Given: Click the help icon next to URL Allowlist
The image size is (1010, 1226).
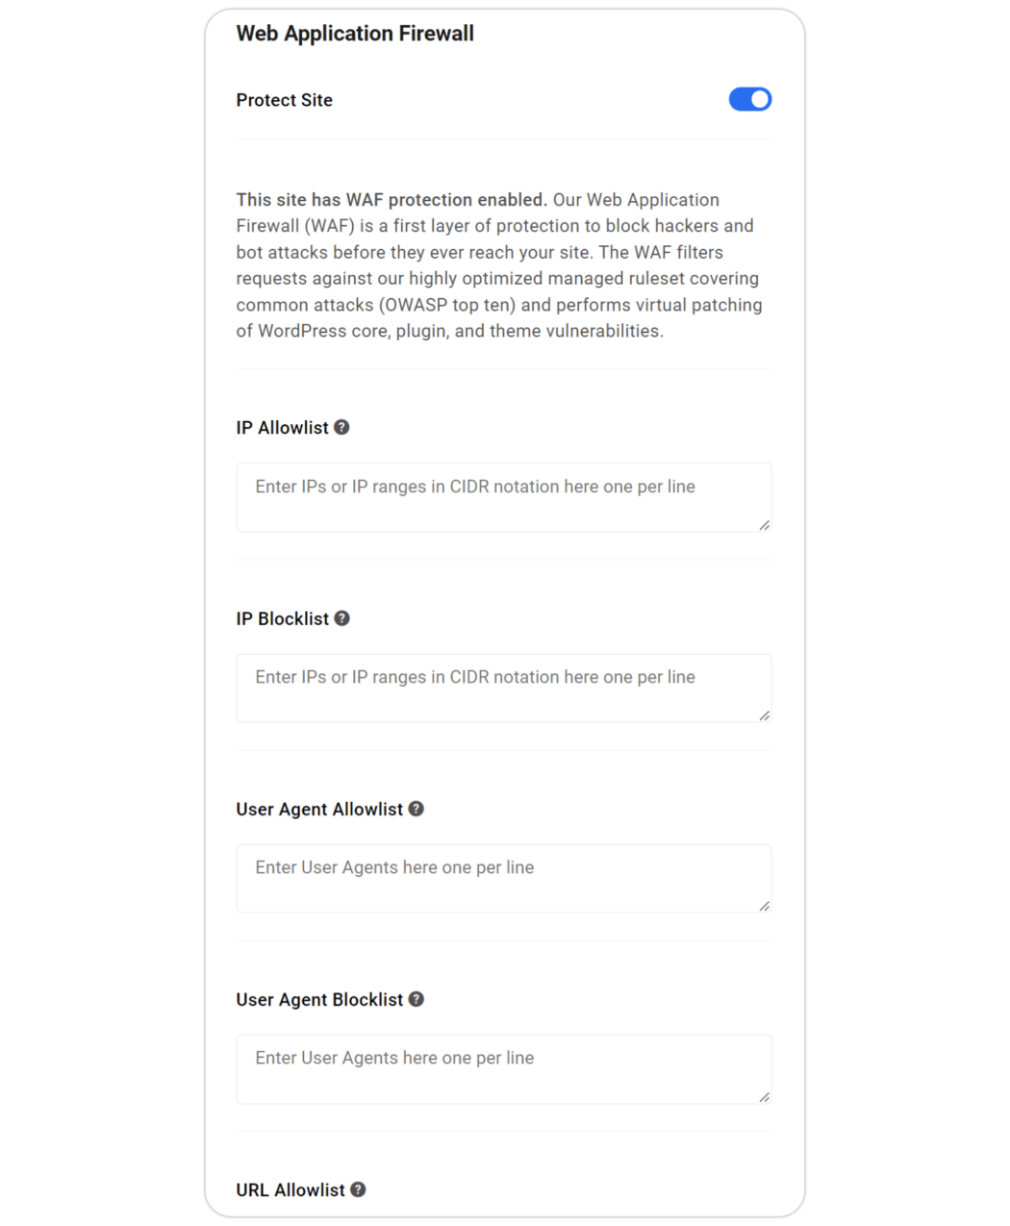Looking at the screenshot, I should 358,1189.
